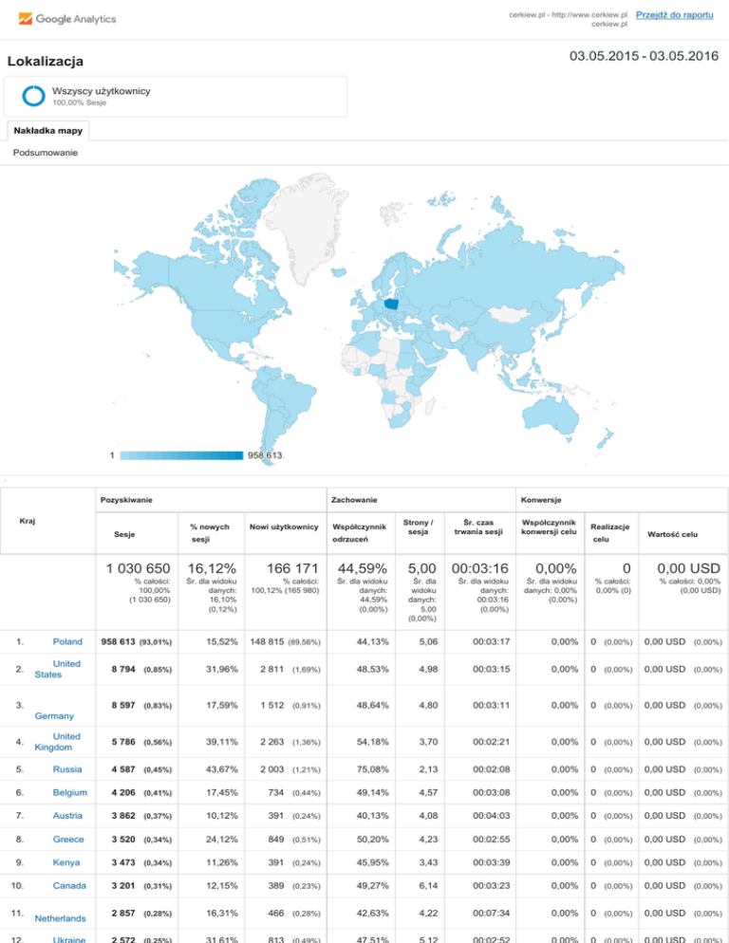Click the 'Wartość celu' column header
Image resolution: width=729 pixels, height=943 pixels.
(x=674, y=534)
